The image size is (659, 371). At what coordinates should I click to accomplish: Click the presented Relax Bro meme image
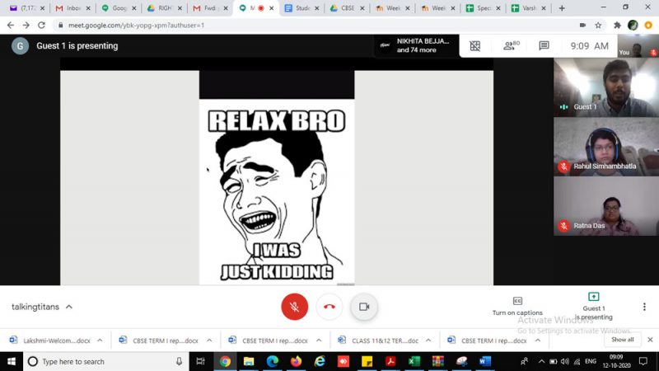[277, 192]
